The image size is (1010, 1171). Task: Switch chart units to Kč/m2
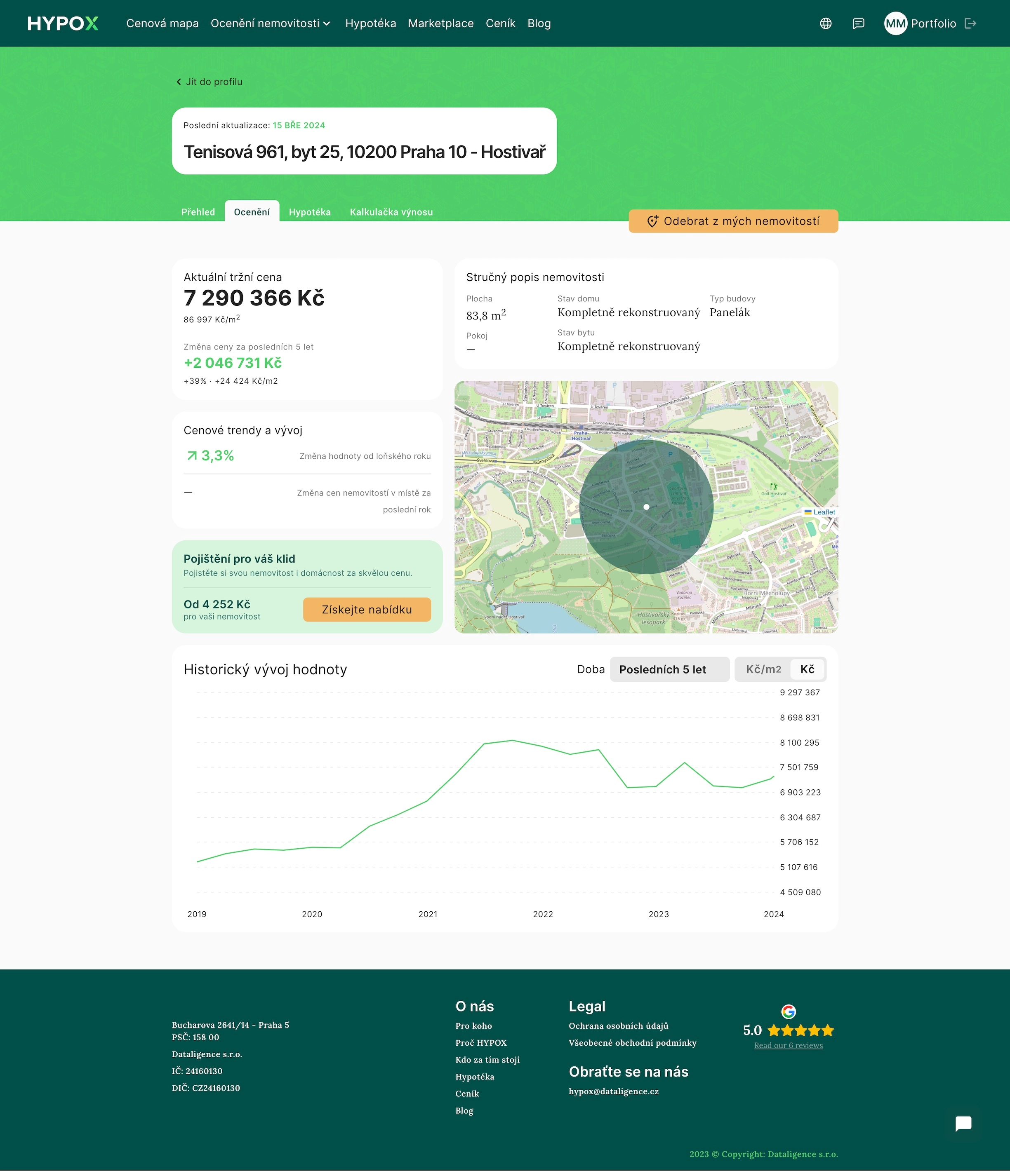coord(763,669)
